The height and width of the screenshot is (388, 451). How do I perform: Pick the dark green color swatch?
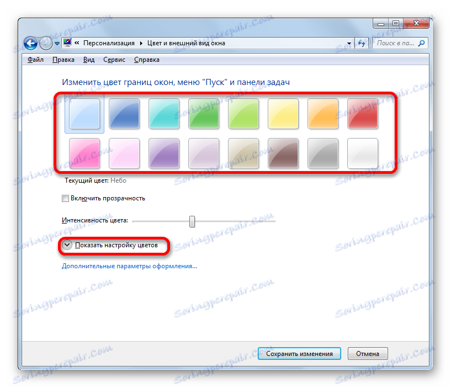click(x=204, y=113)
